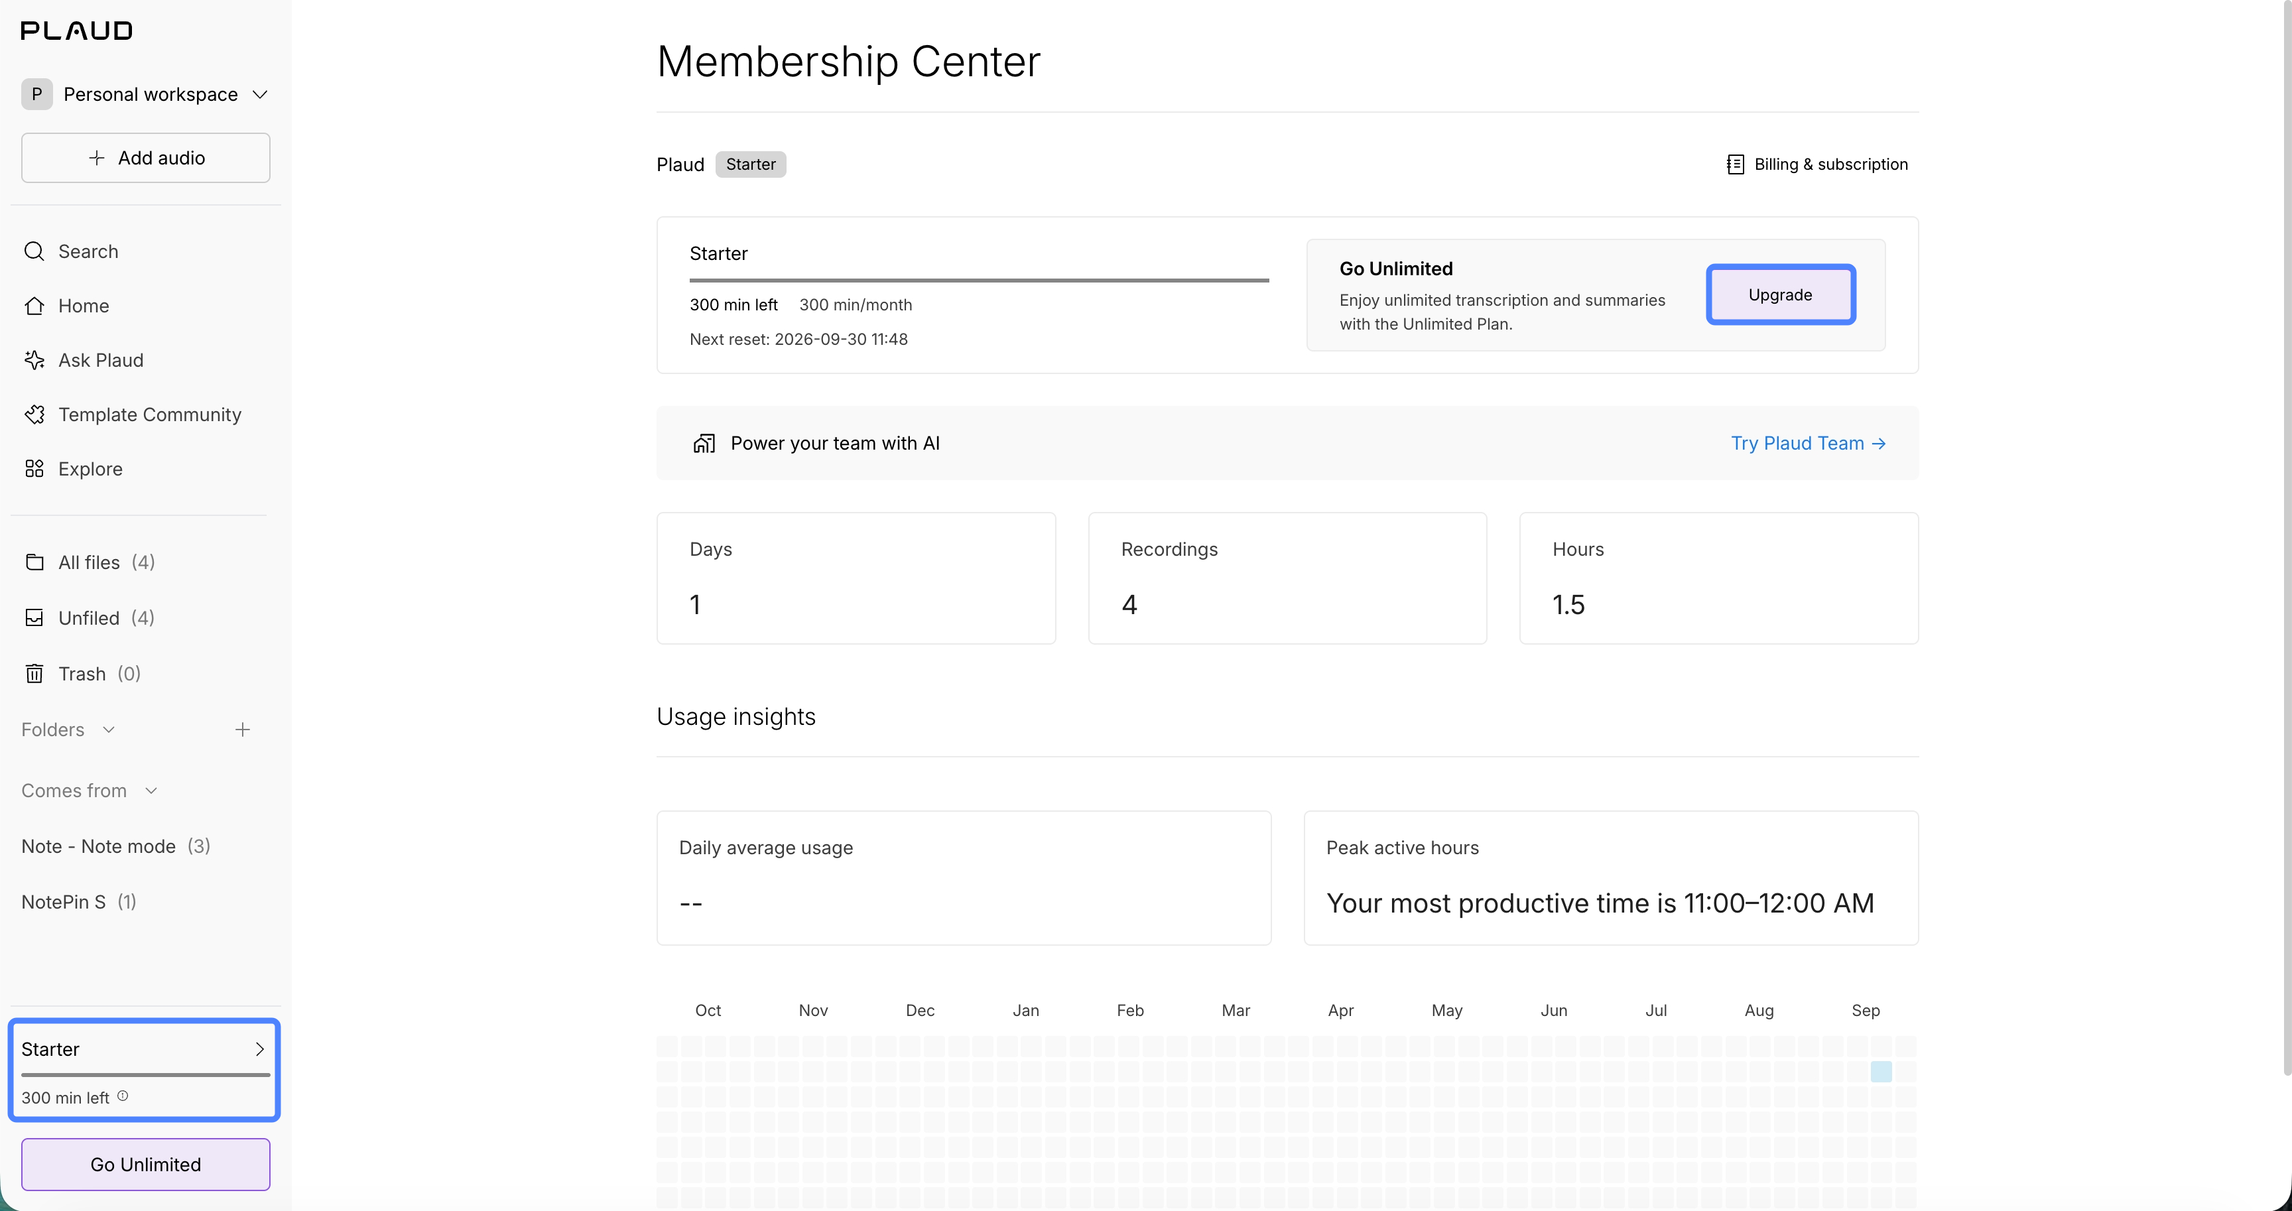Click the Add audio button

pyautogui.click(x=146, y=159)
